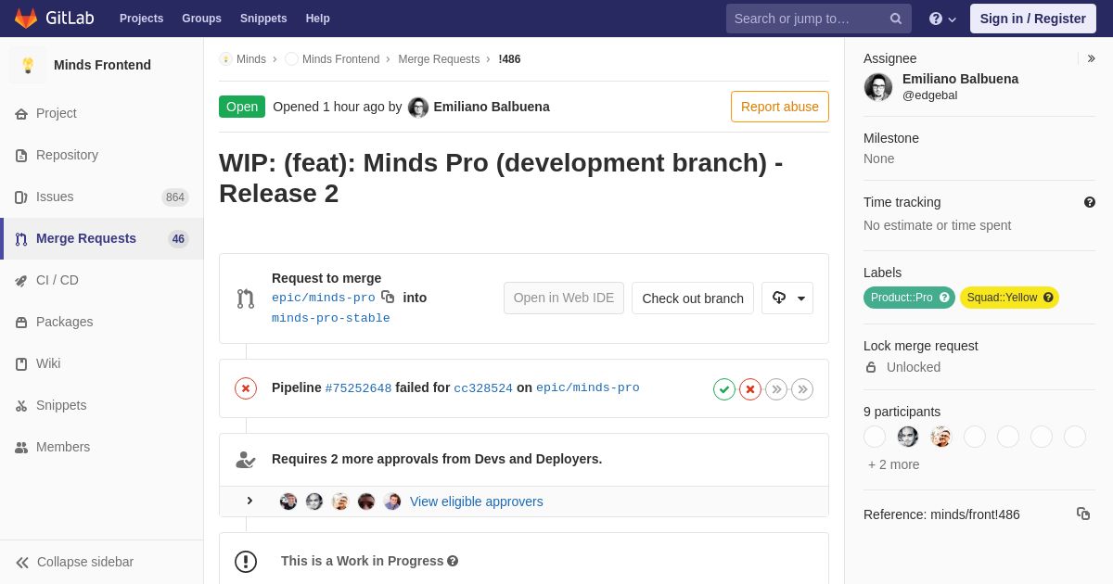Click Emiliano Balbuena assignee avatar
The height and width of the screenshot is (584, 1113).
pos(878,87)
